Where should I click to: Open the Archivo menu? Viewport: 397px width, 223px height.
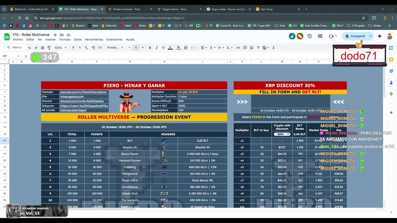click(x=18, y=40)
